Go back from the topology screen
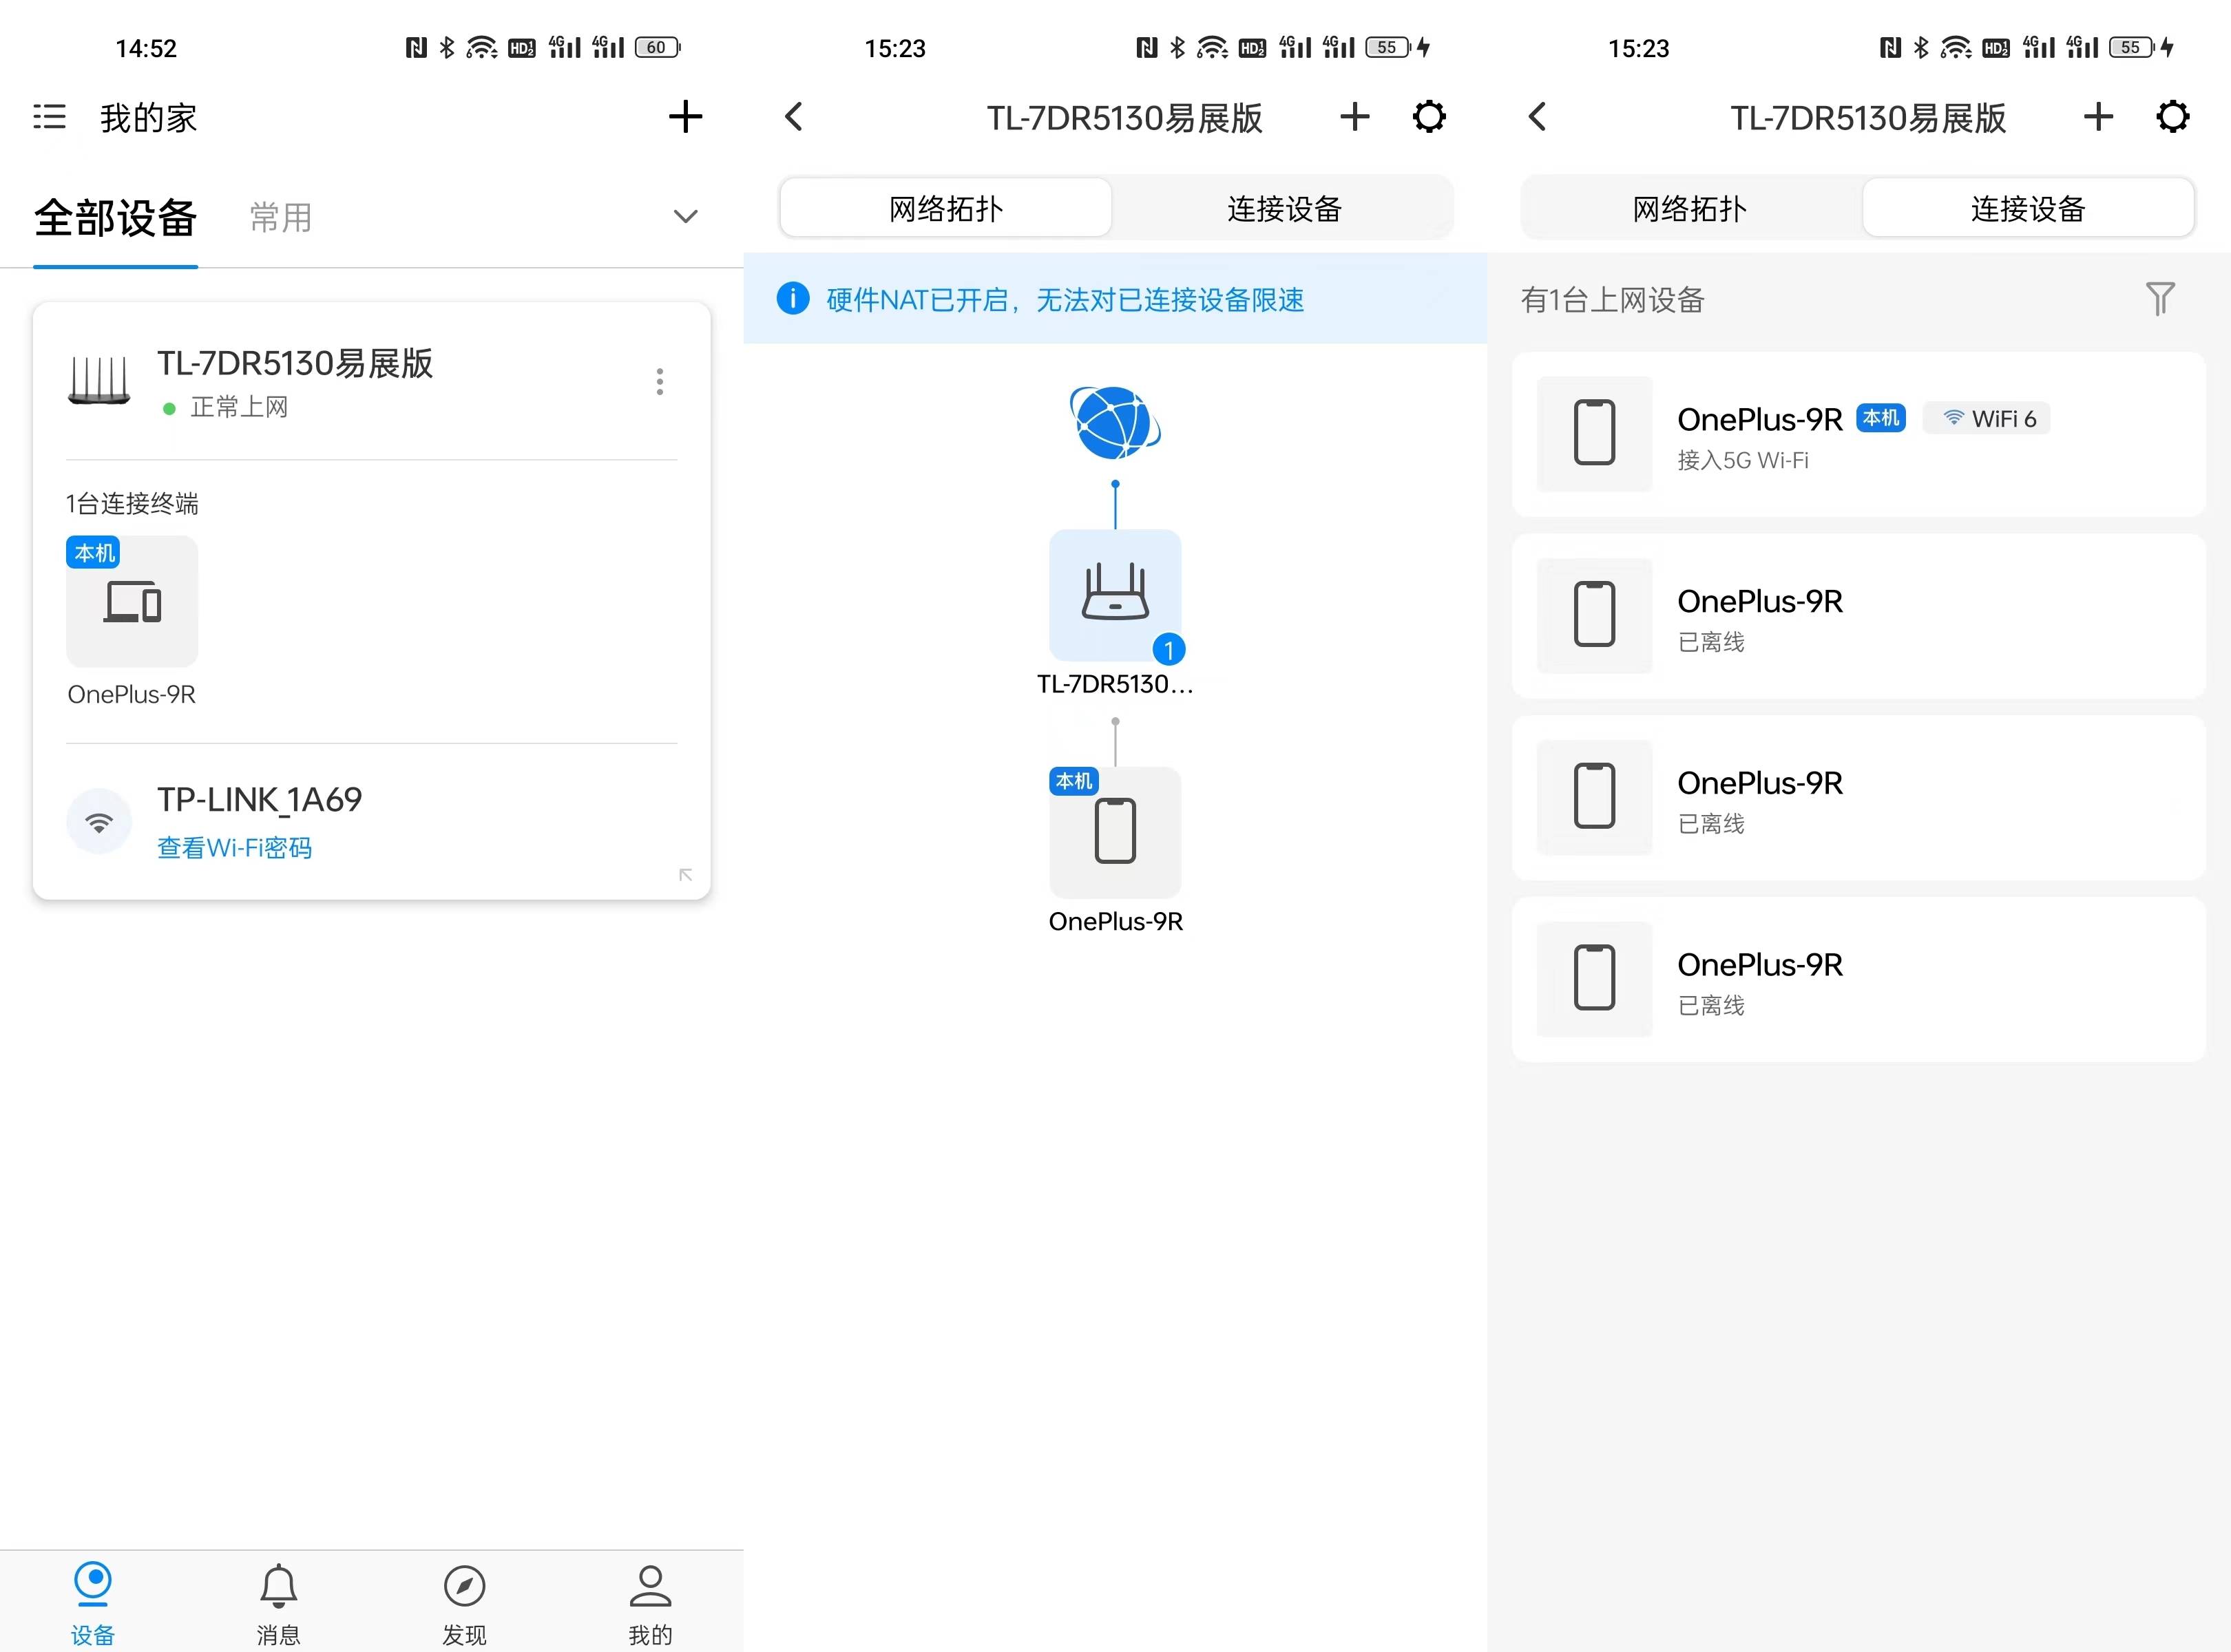 click(795, 117)
